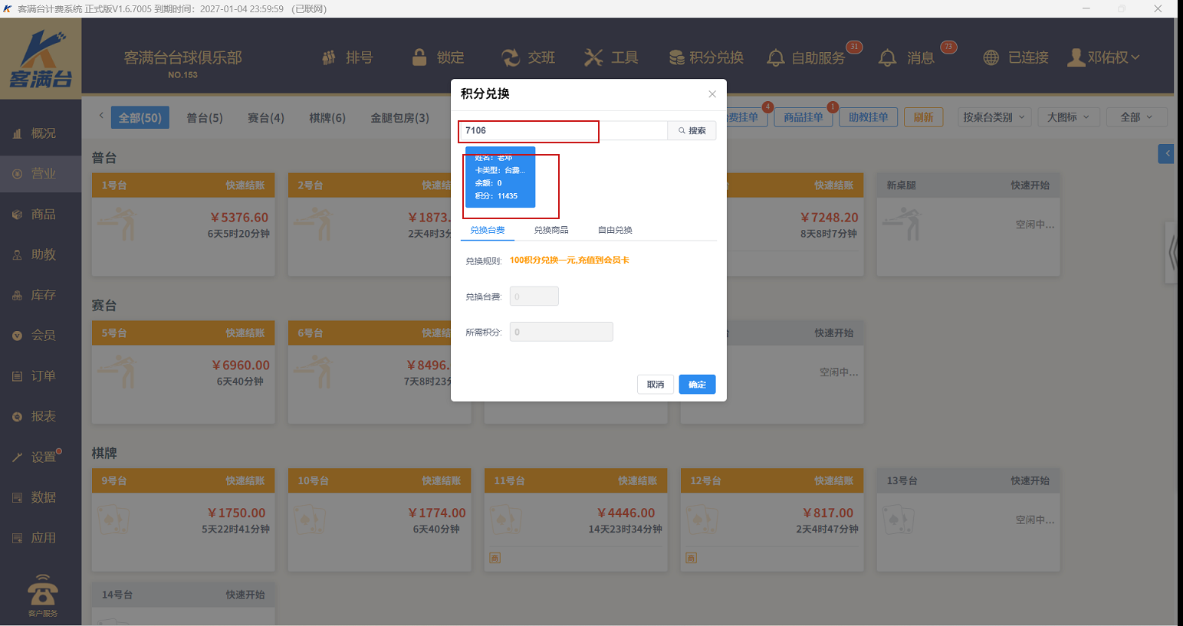Click the 已连接 globe status icon
This screenshot has height=626, width=1183.
click(991, 58)
